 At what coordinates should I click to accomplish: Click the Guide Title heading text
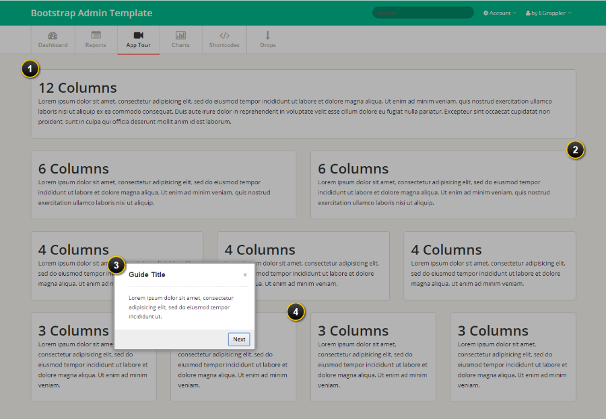[x=147, y=274]
